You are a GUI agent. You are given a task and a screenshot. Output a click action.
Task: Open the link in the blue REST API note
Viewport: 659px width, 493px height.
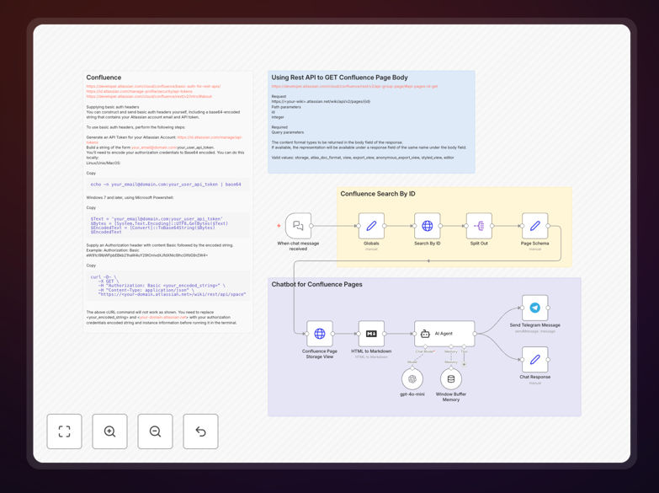[x=354, y=86]
